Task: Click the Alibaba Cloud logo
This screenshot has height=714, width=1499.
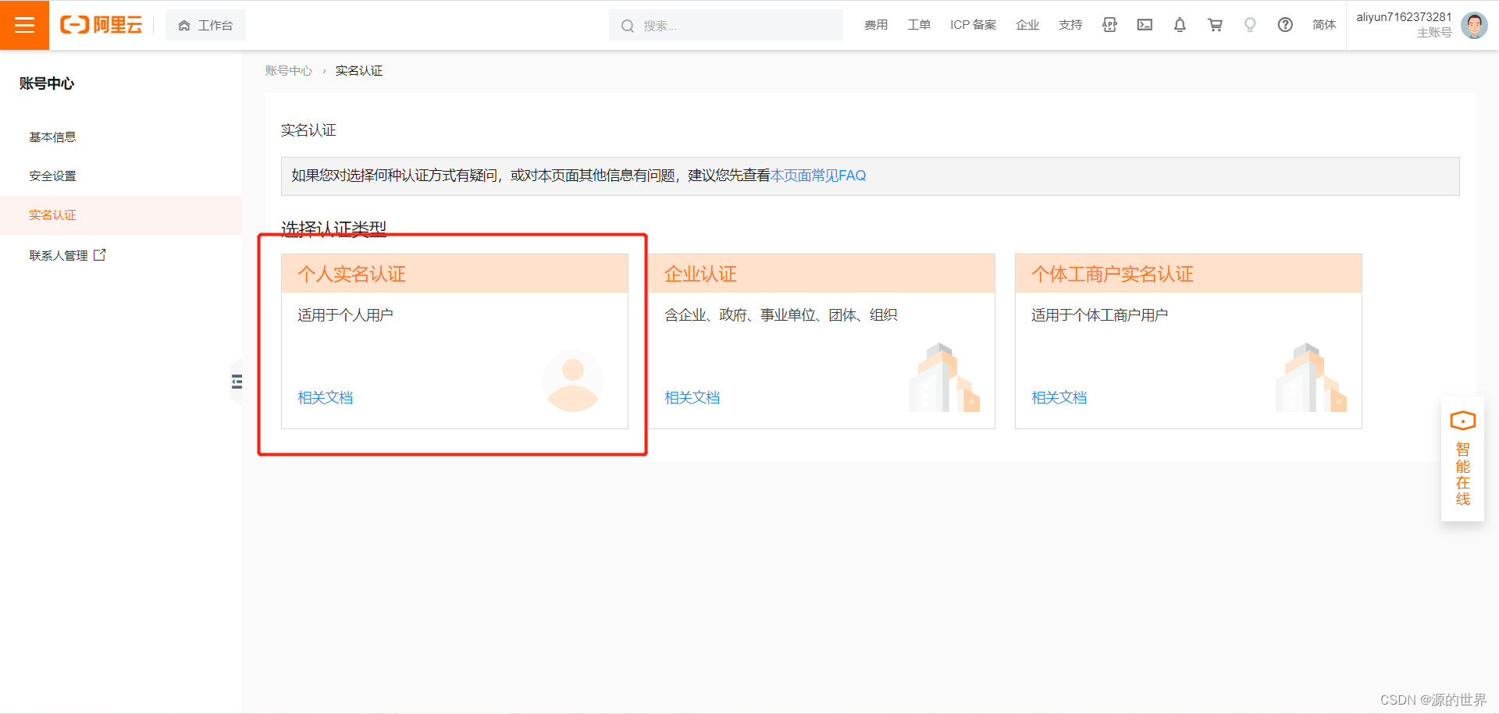Action: pyautogui.click(x=101, y=25)
